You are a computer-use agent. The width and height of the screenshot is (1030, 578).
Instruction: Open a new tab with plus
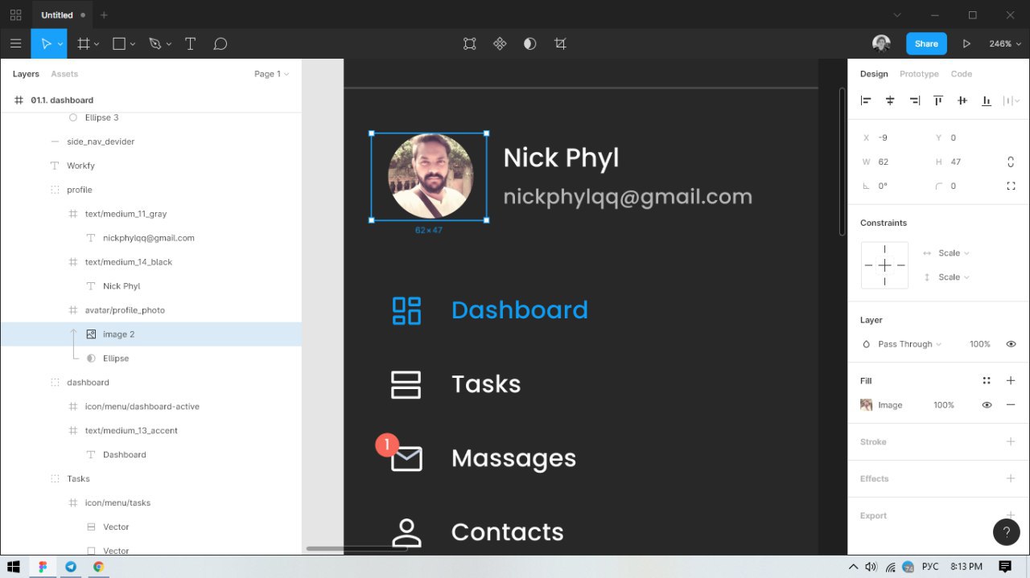pos(104,14)
